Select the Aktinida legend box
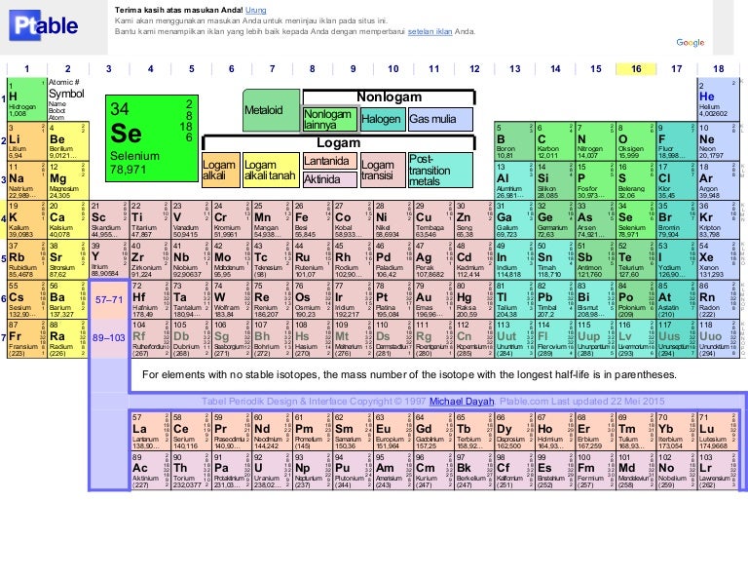Screen dimensions: 748x579 pyautogui.click(x=329, y=179)
